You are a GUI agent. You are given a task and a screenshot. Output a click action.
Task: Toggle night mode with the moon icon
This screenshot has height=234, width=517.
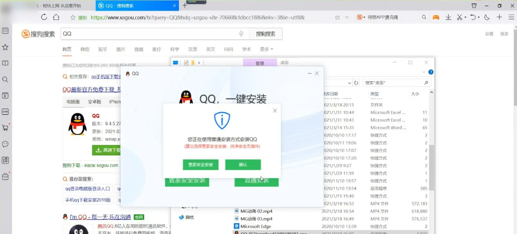(487, 17)
